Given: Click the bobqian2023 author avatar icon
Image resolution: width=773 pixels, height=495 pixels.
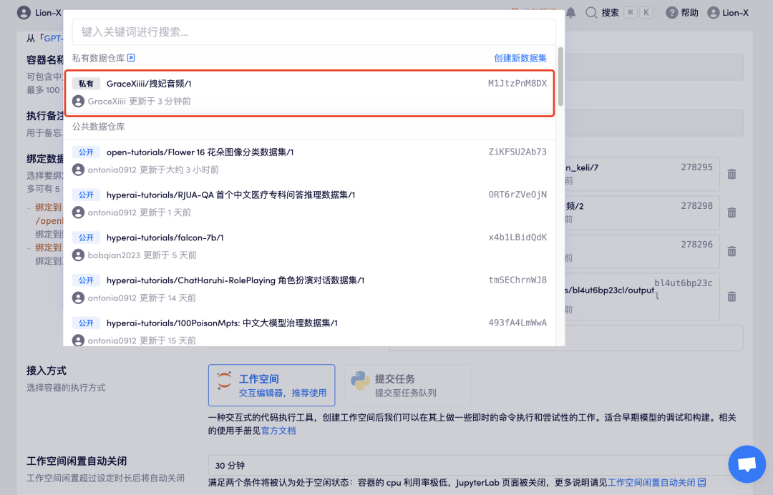Looking at the screenshot, I should pyautogui.click(x=78, y=255).
